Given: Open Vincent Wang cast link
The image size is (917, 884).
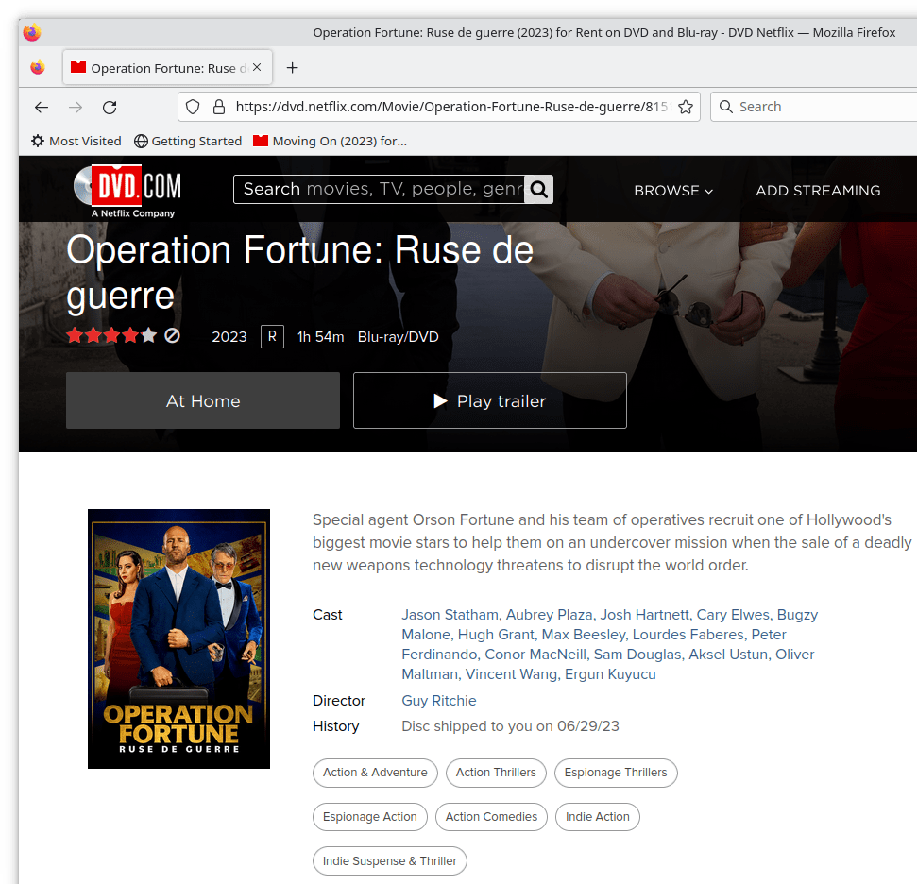Looking at the screenshot, I should pyautogui.click(x=511, y=674).
